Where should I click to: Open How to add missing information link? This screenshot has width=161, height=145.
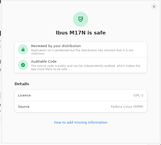(x=81, y=122)
